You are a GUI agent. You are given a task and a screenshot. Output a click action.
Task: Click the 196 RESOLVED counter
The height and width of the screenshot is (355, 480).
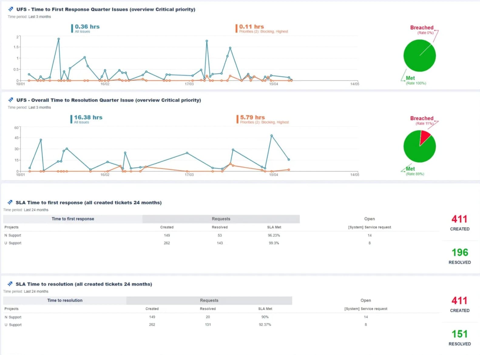pos(460,256)
